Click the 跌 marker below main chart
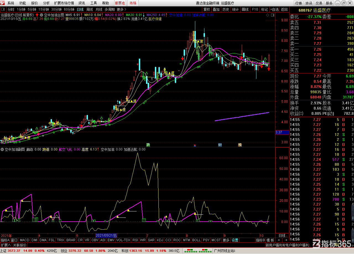This screenshot has height=254, width=354. coord(148,145)
